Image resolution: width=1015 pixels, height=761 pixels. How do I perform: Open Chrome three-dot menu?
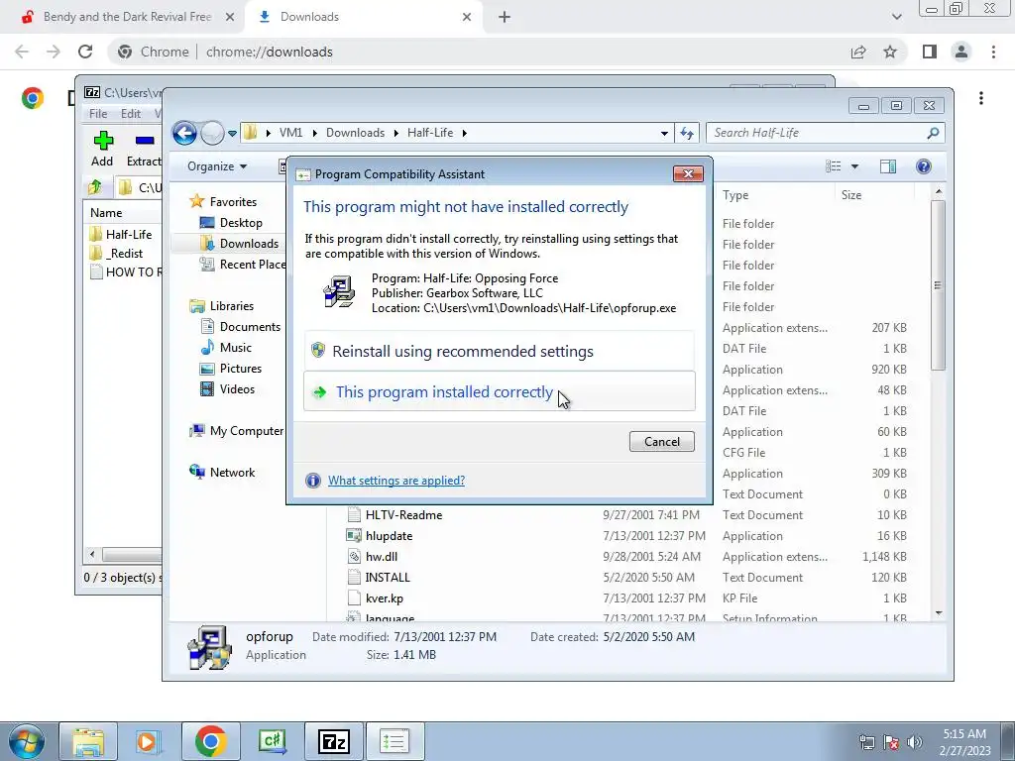pyautogui.click(x=993, y=52)
